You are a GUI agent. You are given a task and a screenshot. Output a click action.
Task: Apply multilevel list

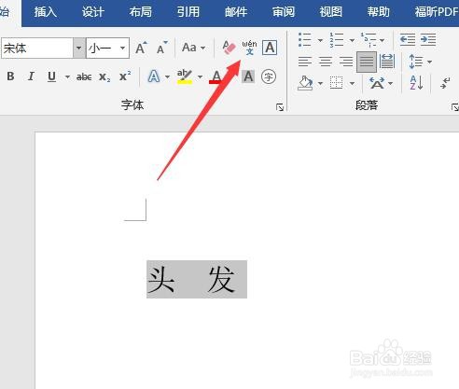[x=369, y=40]
